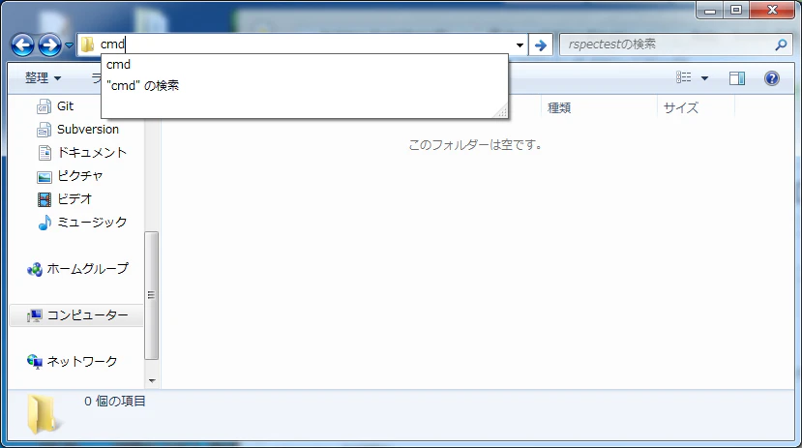Click the Back navigation arrow
The width and height of the screenshot is (802, 448).
[x=23, y=45]
